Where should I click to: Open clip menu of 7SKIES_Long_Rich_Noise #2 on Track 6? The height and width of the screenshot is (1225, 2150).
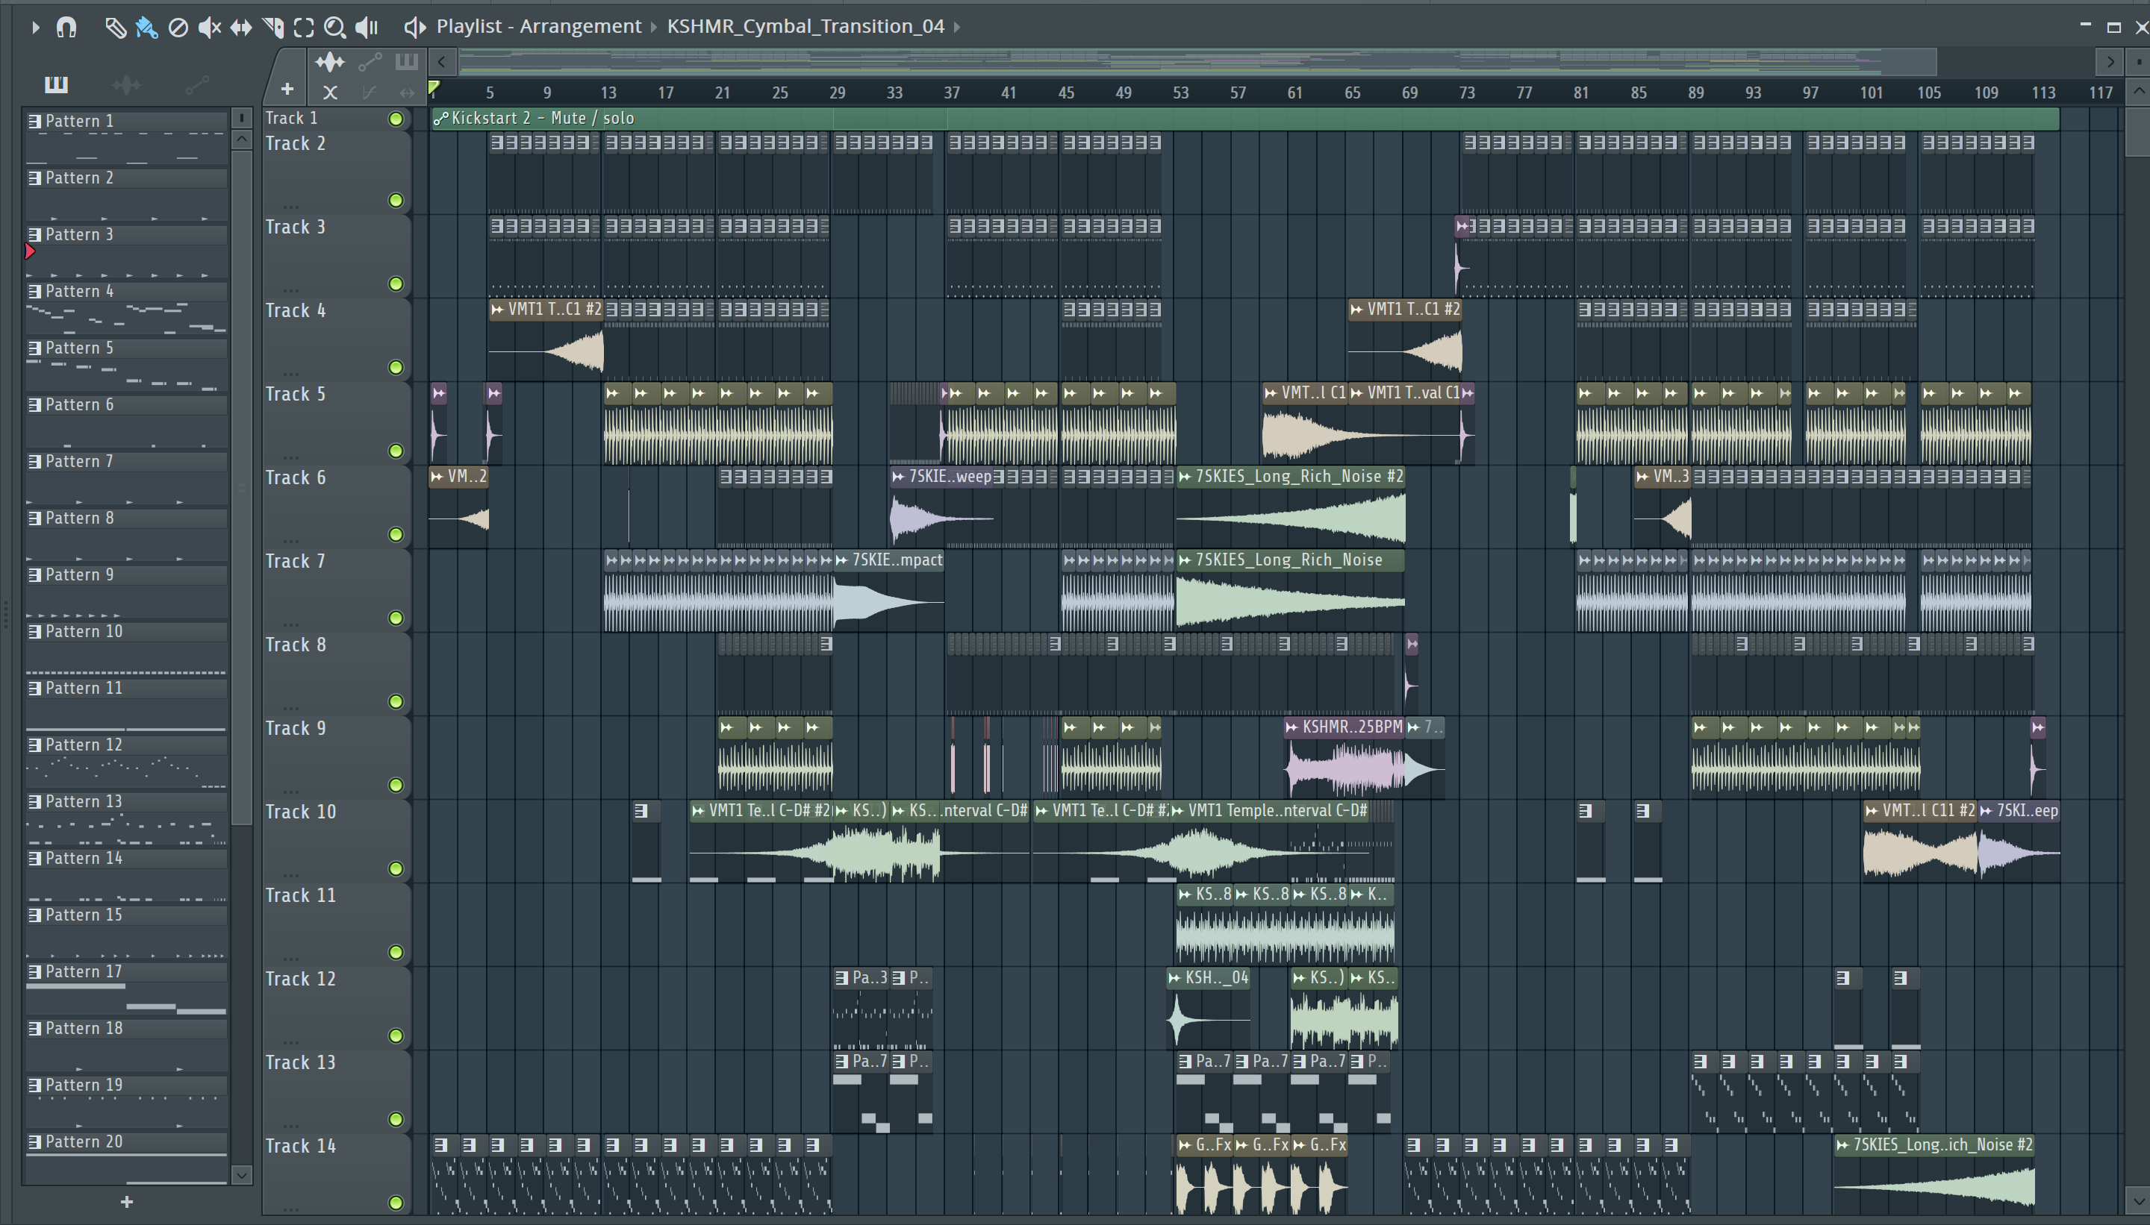click(1185, 477)
